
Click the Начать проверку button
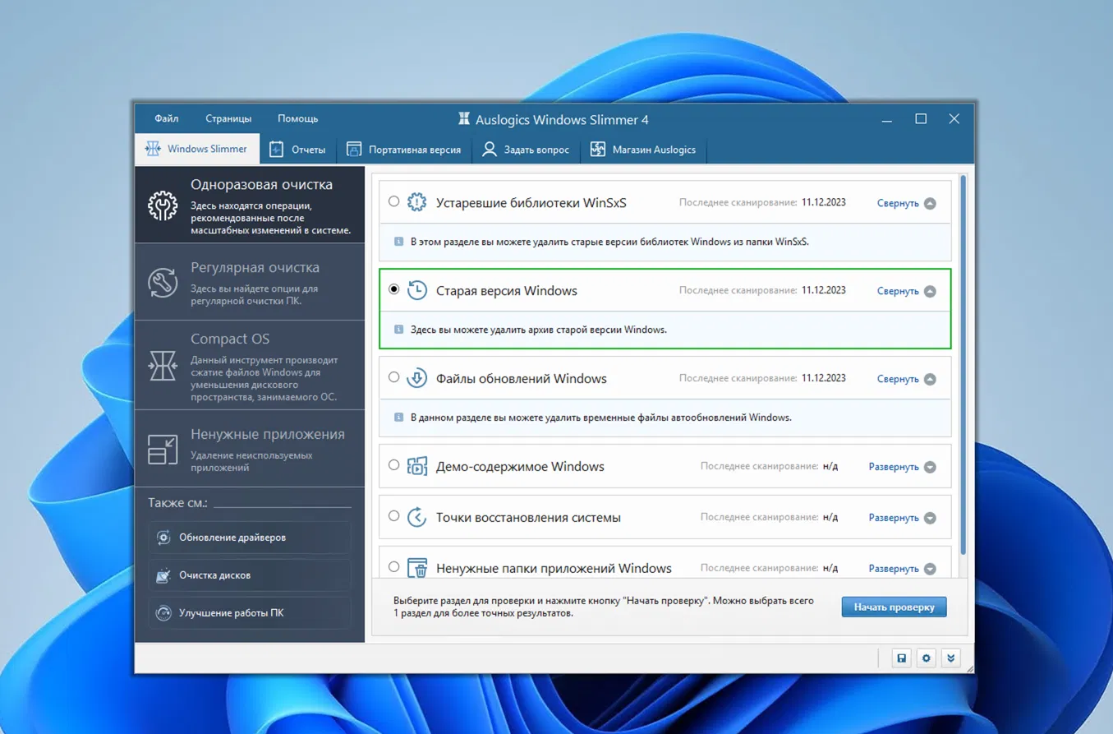pyautogui.click(x=894, y=607)
